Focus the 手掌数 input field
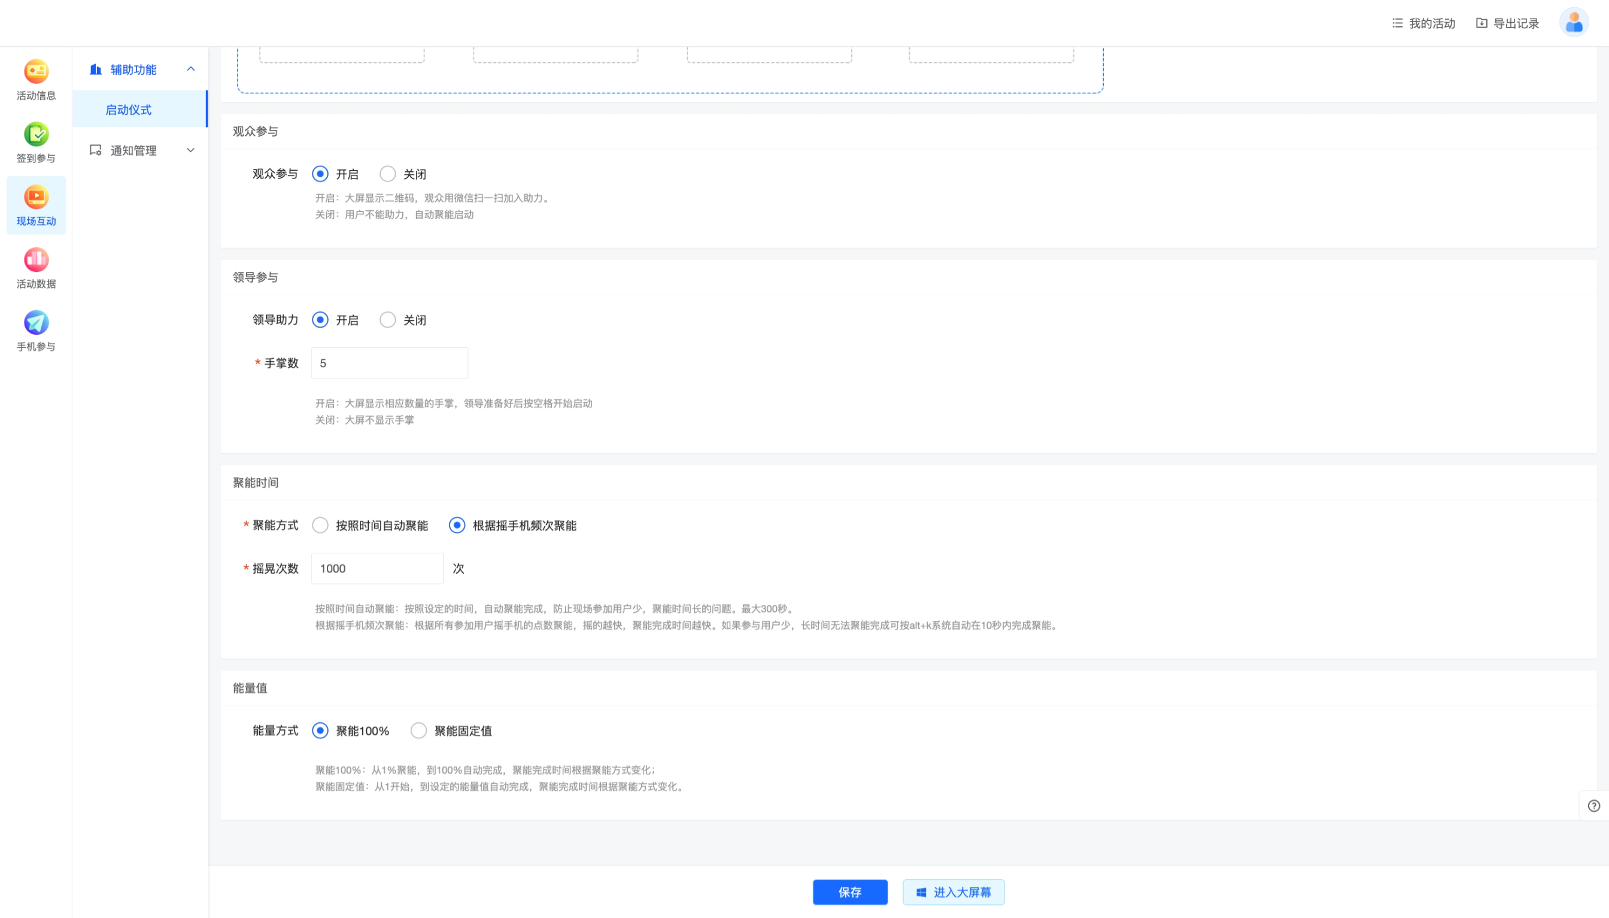Viewport: 1609px width, 918px height. click(390, 363)
